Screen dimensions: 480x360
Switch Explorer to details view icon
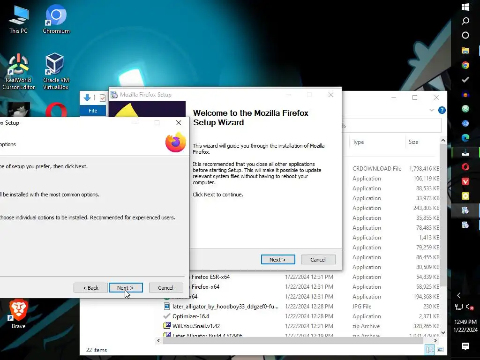(430, 350)
